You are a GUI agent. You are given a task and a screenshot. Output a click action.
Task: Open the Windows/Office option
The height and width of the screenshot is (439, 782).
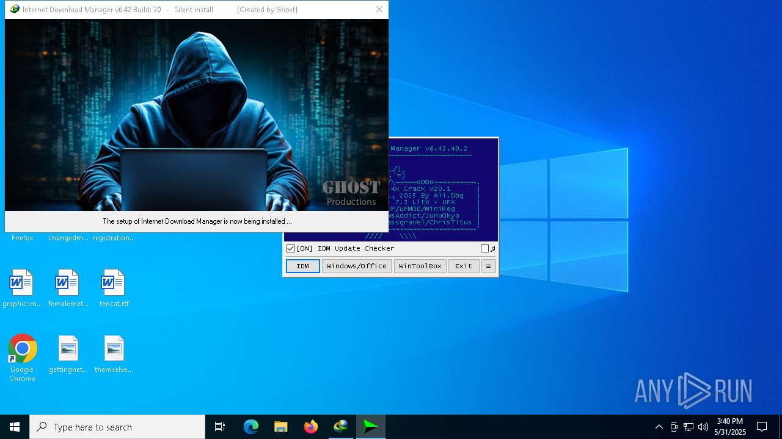pyautogui.click(x=357, y=266)
